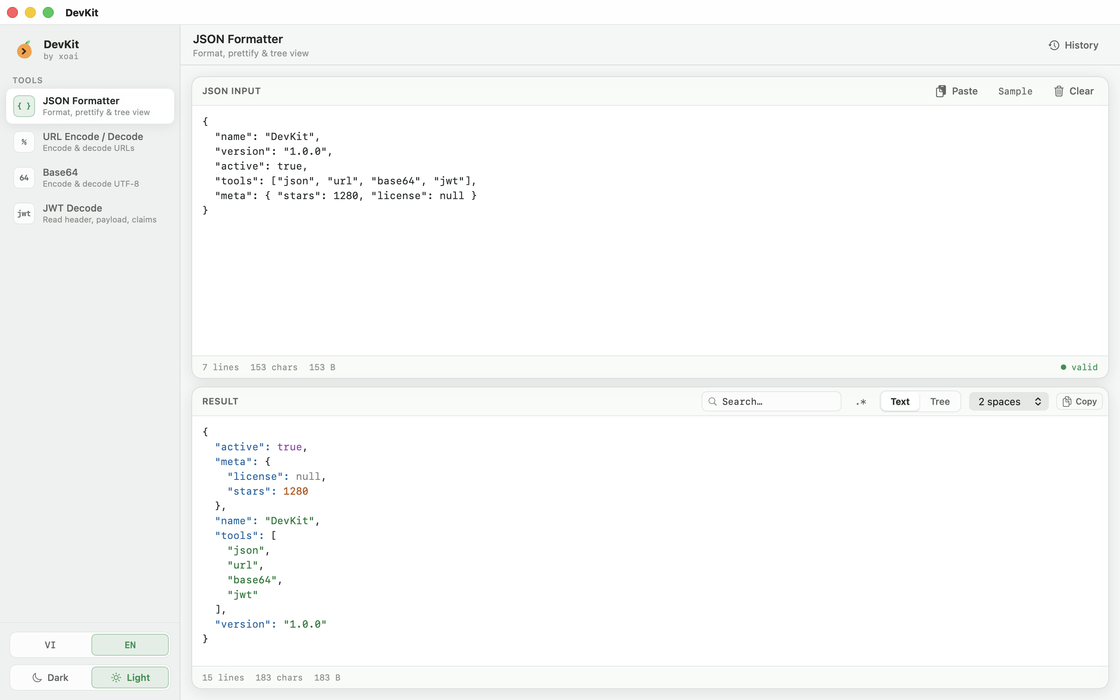Click the "version": "1.0.0" input line
Image resolution: width=1120 pixels, height=700 pixels.
(x=273, y=151)
